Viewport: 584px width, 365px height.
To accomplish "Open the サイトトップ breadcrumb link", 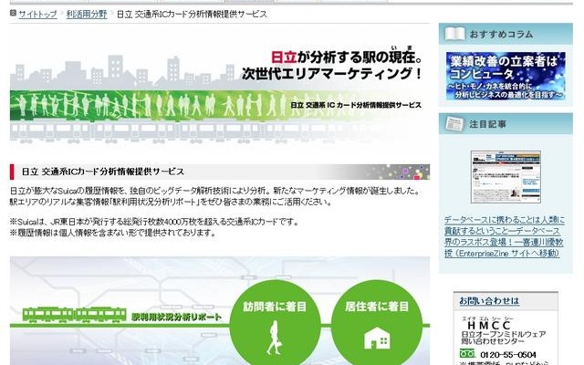I will (37, 15).
